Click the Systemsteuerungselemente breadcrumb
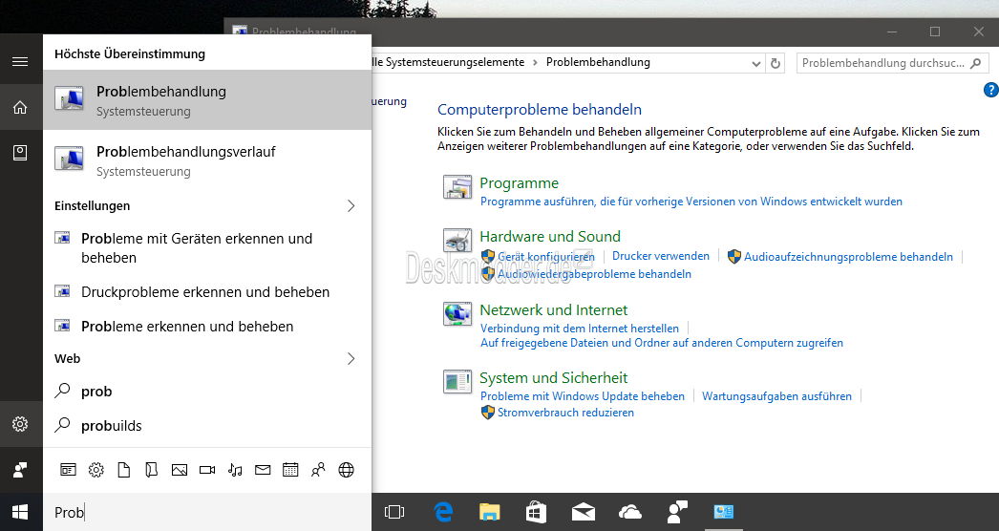The image size is (999, 531). coord(448,62)
